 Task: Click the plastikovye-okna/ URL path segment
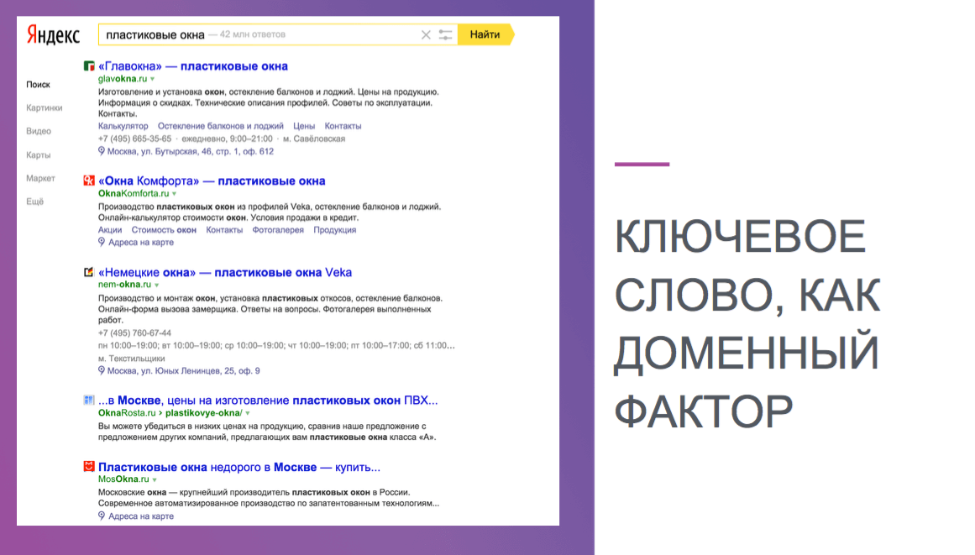pos(204,412)
